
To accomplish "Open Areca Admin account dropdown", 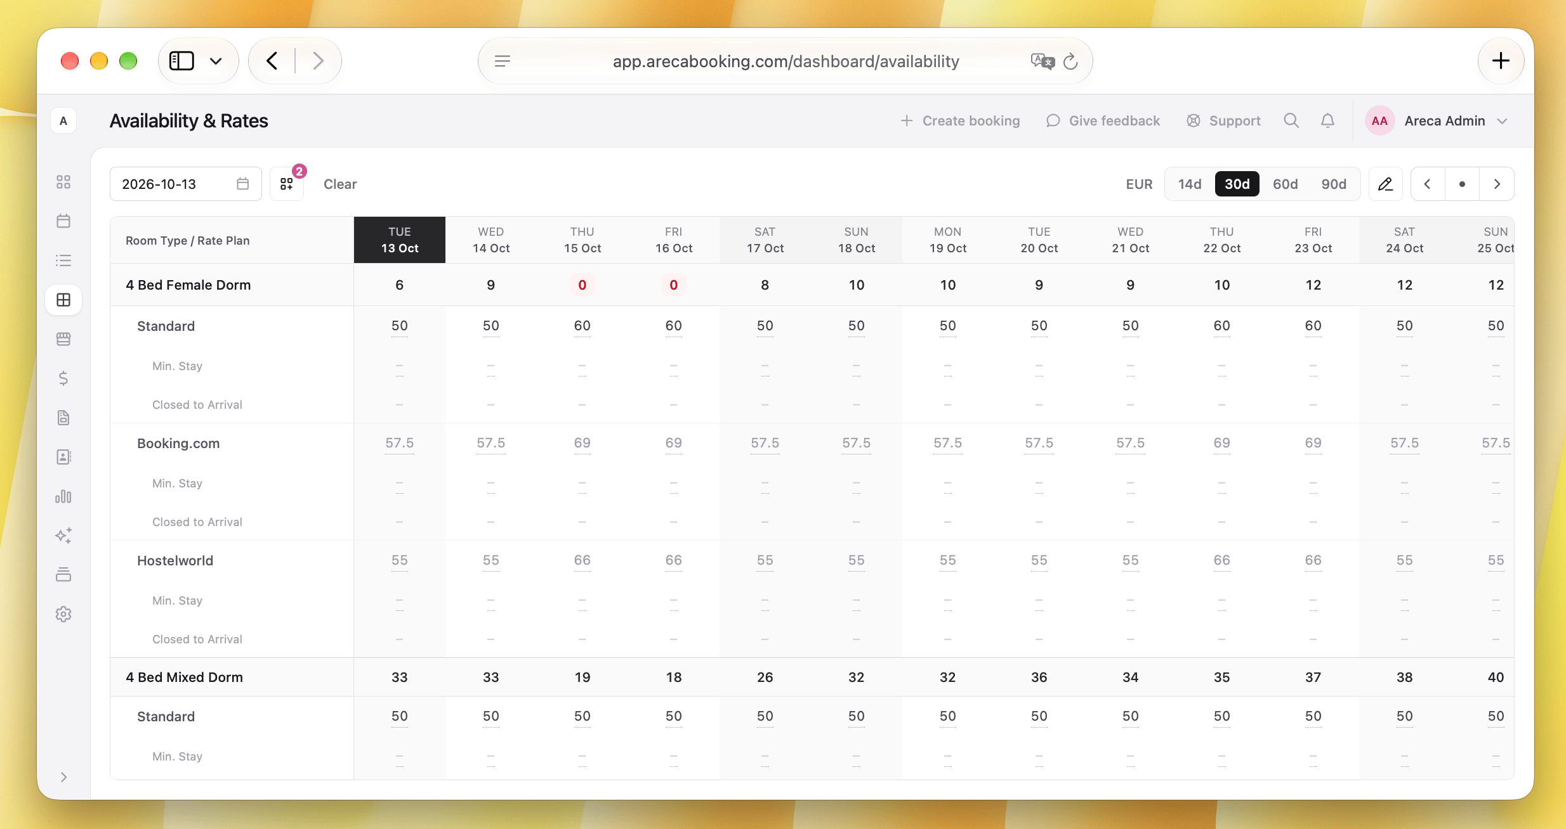I will 1437,120.
